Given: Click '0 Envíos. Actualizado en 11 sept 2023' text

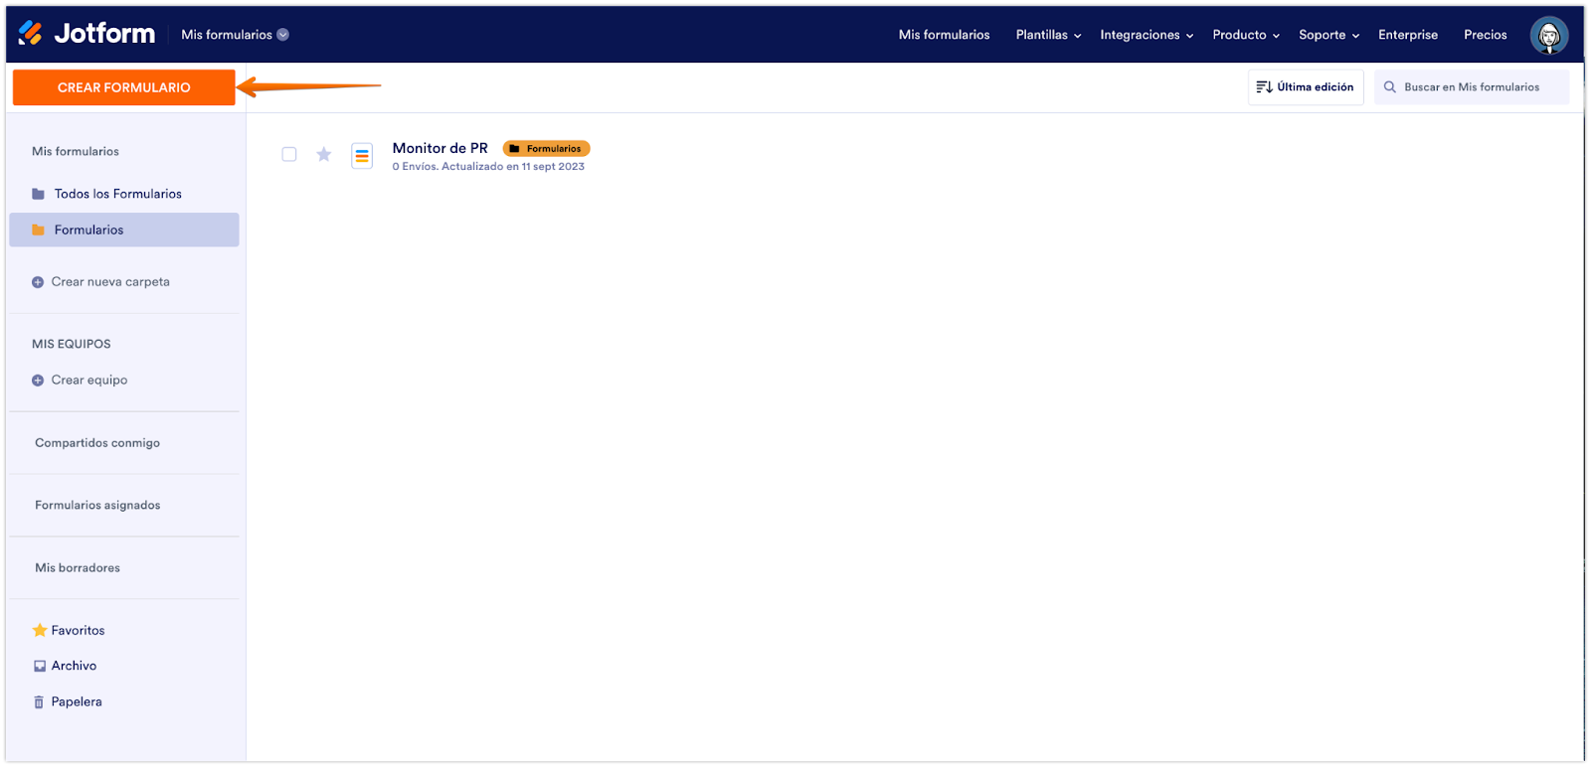Looking at the screenshot, I should click(488, 167).
